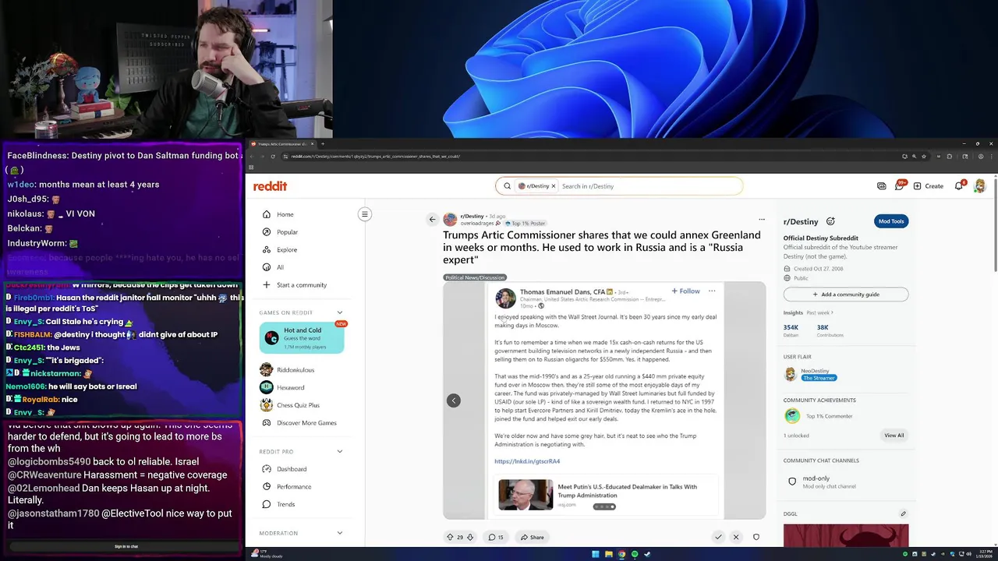Open the post overflow menu
The height and width of the screenshot is (561, 998).
pyautogui.click(x=762, y=220)
